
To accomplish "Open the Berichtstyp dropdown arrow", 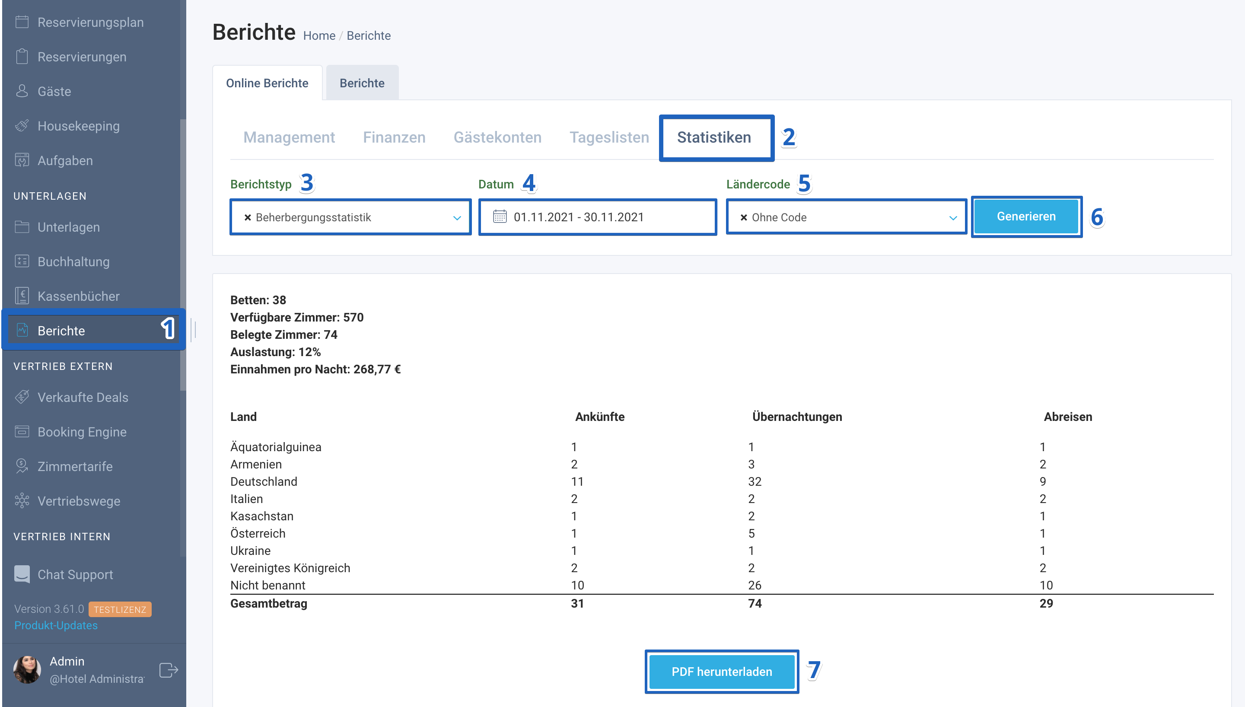I will pos(457,218).
